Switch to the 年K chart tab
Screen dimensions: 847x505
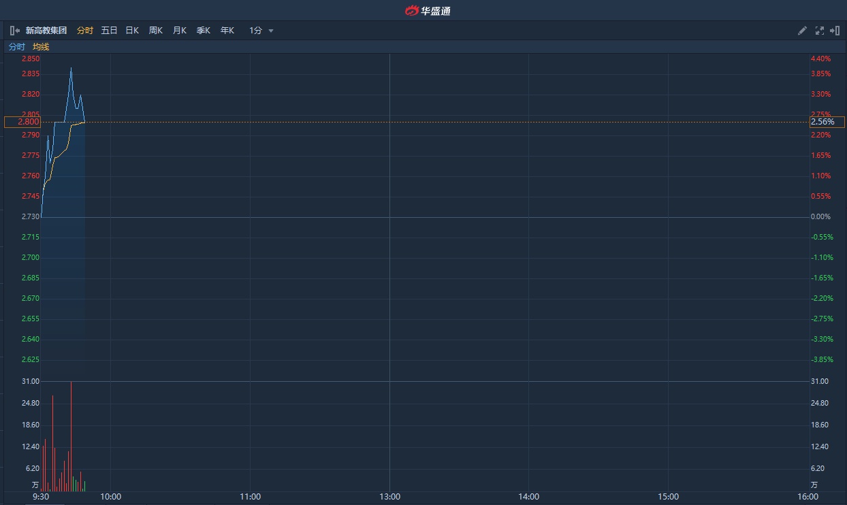click(227, 31)
